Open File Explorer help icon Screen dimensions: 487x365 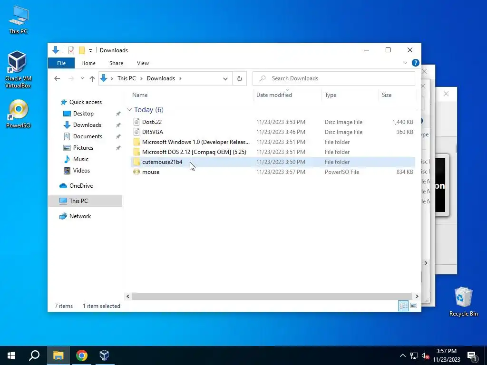[x=415, y=63]
